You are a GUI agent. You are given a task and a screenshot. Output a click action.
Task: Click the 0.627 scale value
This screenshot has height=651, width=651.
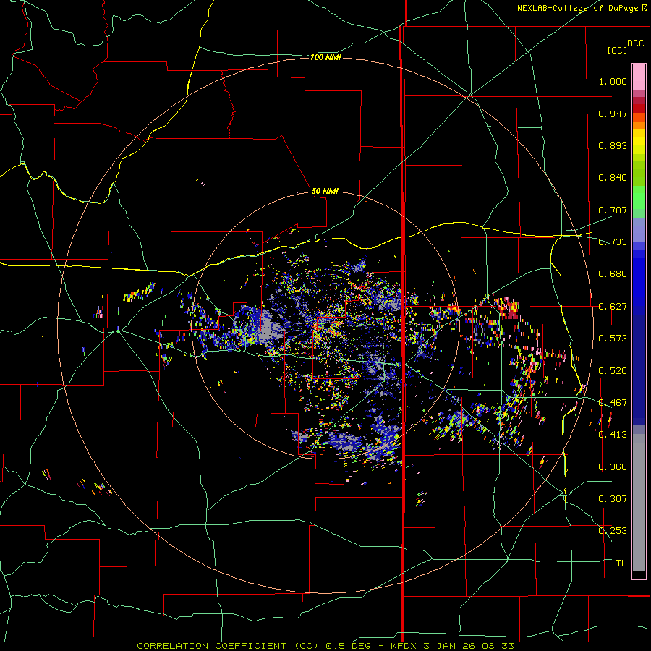pos(613,307)
